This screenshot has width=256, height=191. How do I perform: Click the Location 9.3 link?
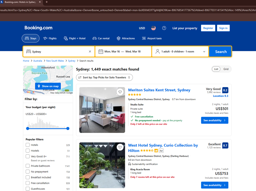point(220,96)
